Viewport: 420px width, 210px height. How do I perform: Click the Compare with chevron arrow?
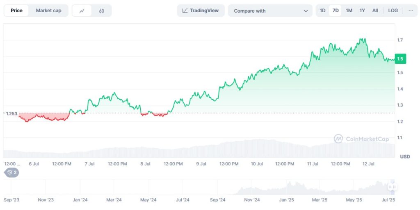tap(306, 11)
